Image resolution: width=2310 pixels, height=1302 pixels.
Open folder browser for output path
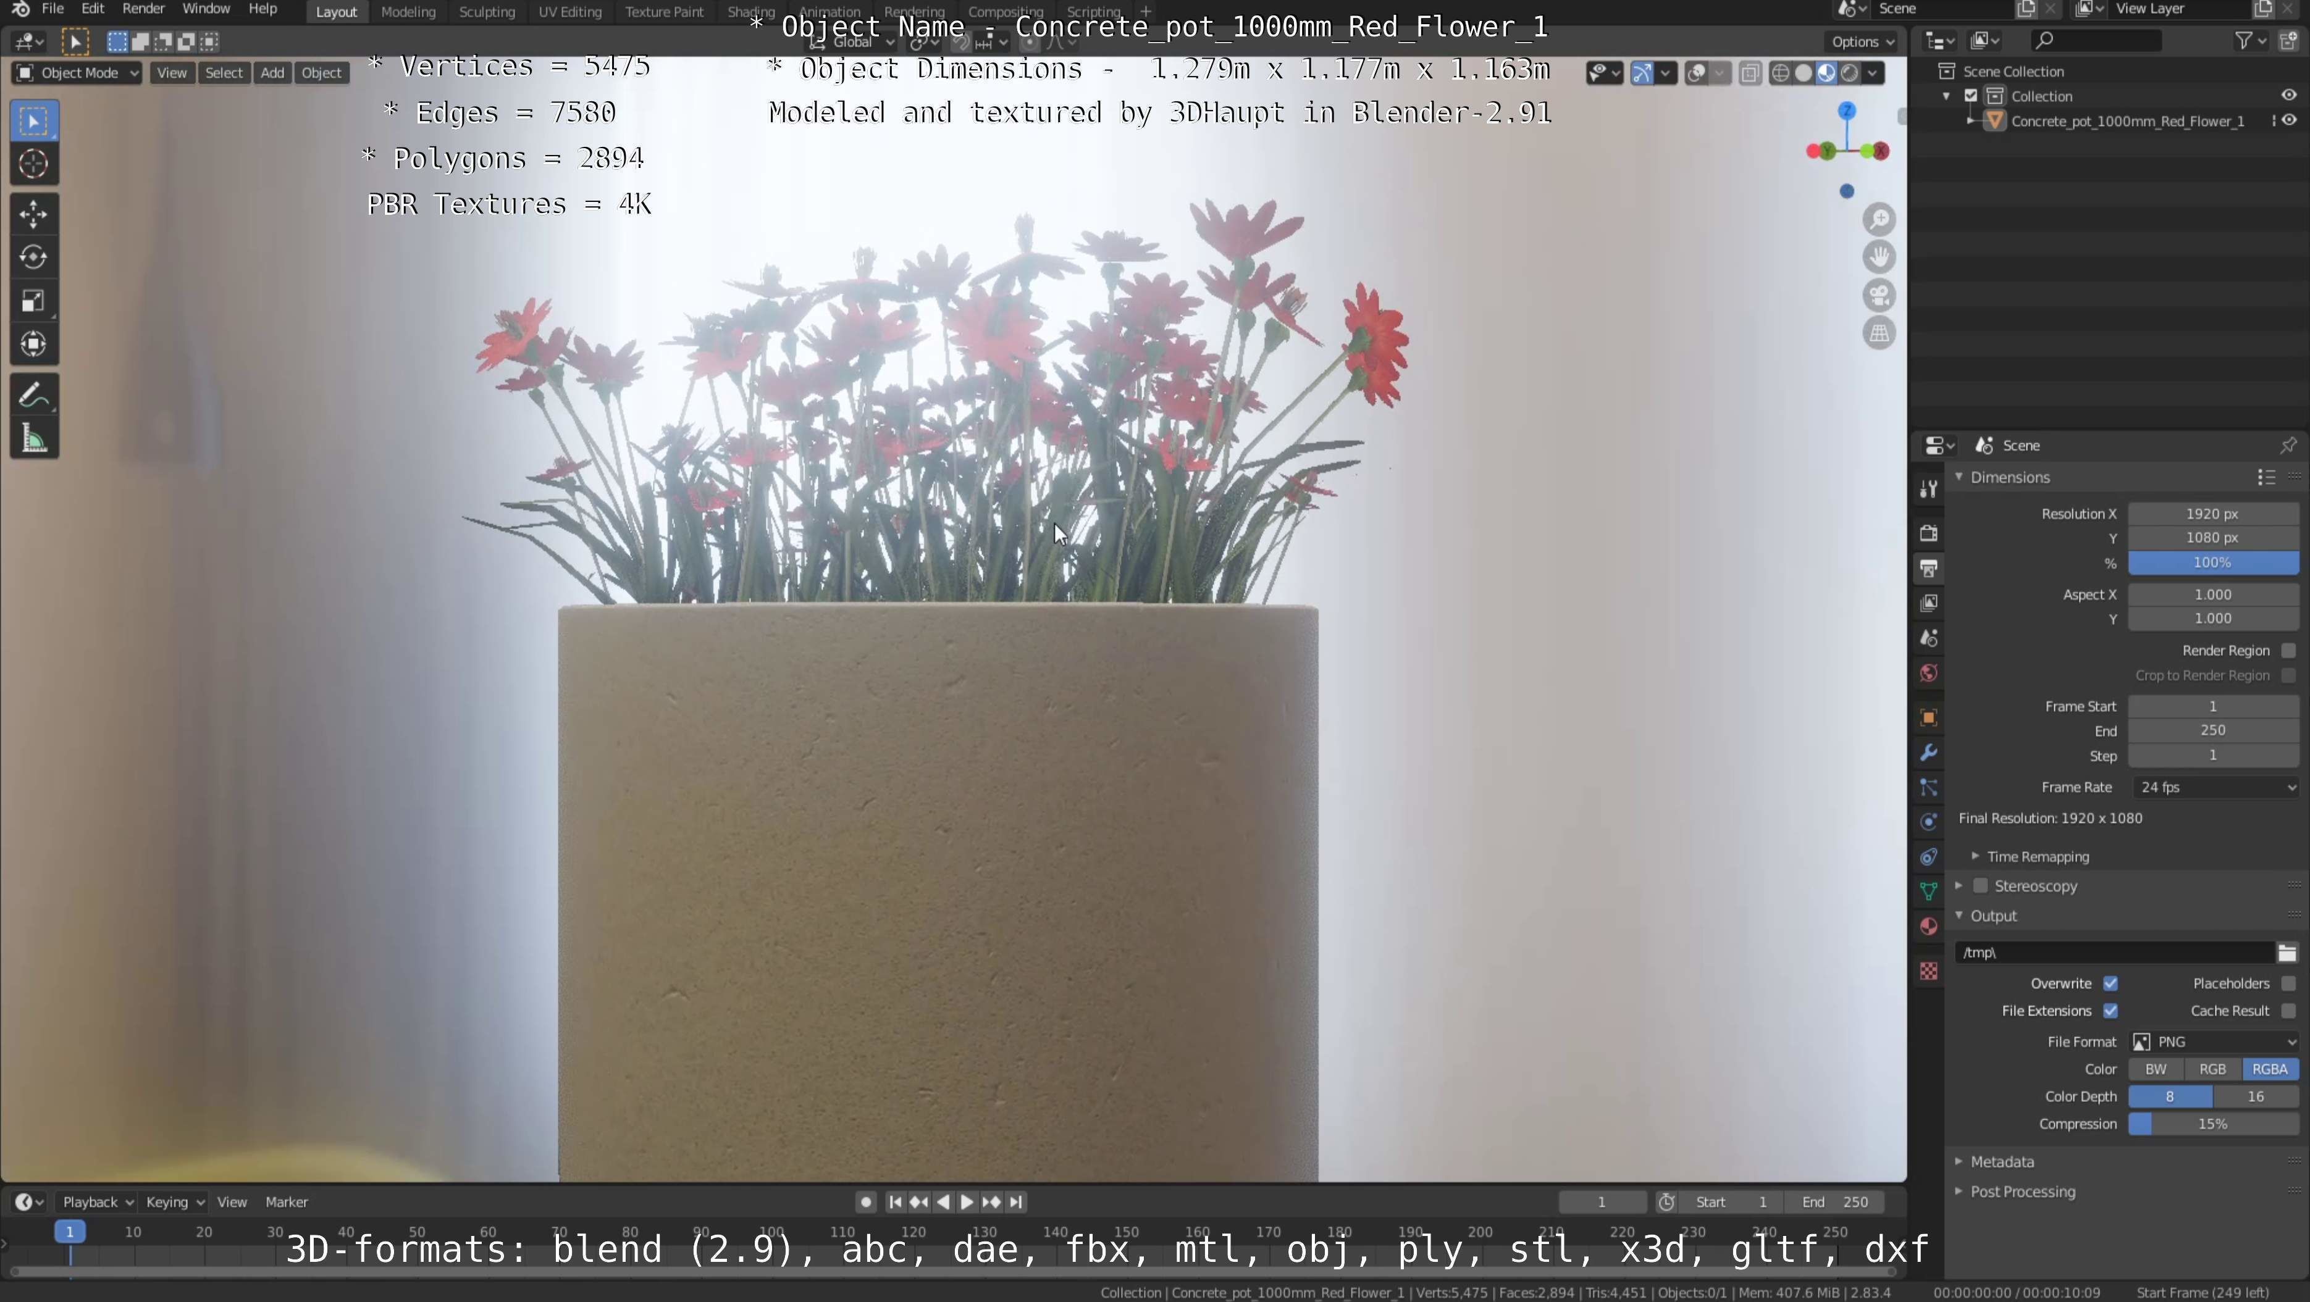click(2287, 953)
